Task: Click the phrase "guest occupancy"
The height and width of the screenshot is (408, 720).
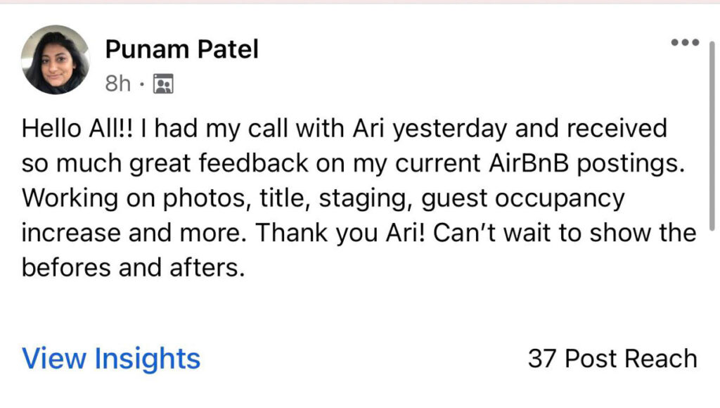Action: pos(522,198)
